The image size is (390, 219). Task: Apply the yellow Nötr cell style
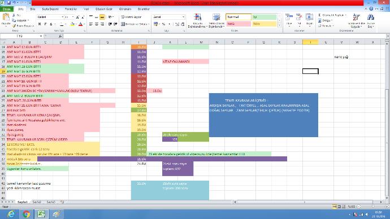(264, 24)
